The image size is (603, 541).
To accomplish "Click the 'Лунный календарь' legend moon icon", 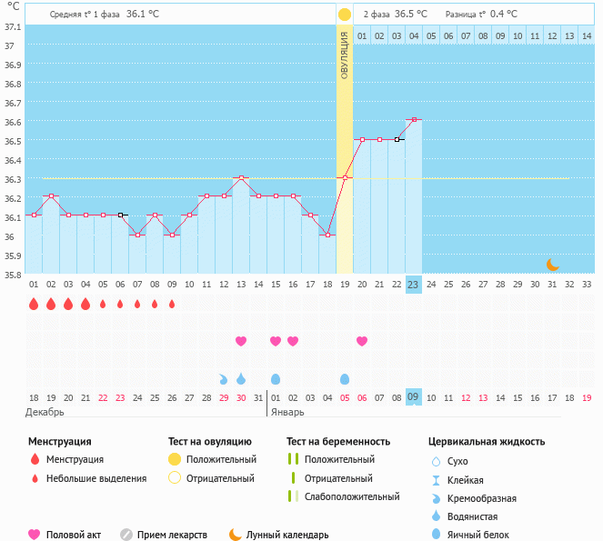I will pyautogui.click(x=236, y=535).
